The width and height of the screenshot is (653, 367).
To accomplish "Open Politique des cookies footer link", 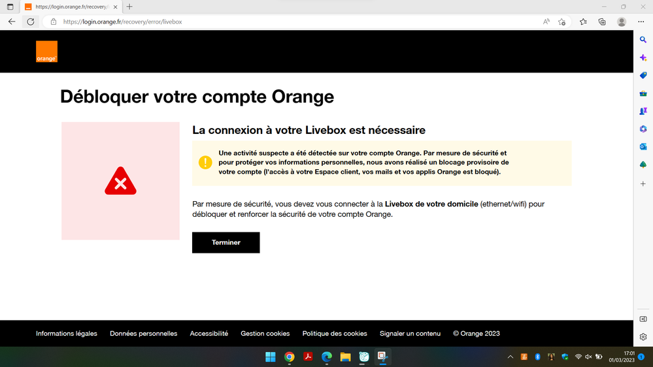I will [335, 333].
